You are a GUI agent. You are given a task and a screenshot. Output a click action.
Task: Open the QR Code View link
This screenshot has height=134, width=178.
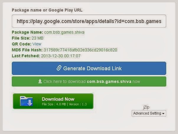(37, 44)
